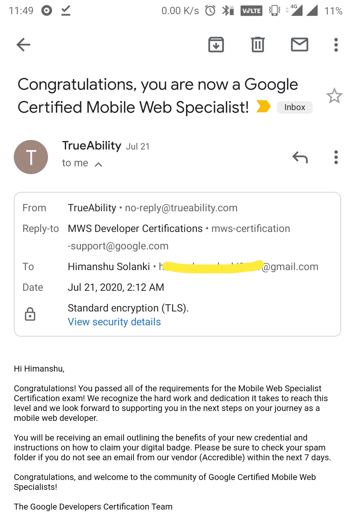Go back using the arrow icon
The height and width of the screenshot is (525, 355).
coord(23,45)
